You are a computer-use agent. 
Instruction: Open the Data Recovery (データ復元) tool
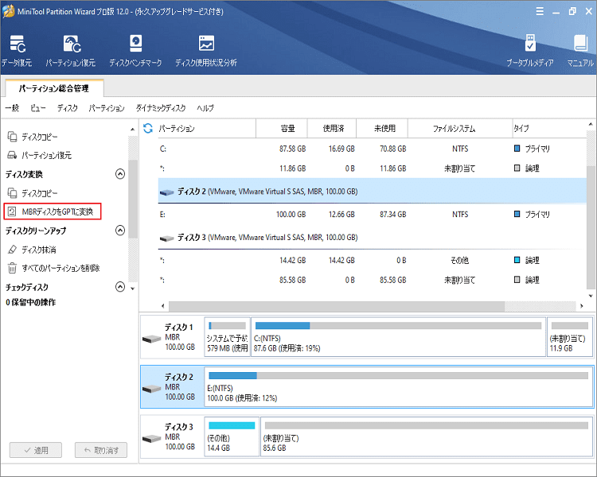coord(17,51)
